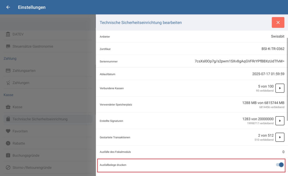Expand details for Verbundene Kassen

(x=280, y=88)
